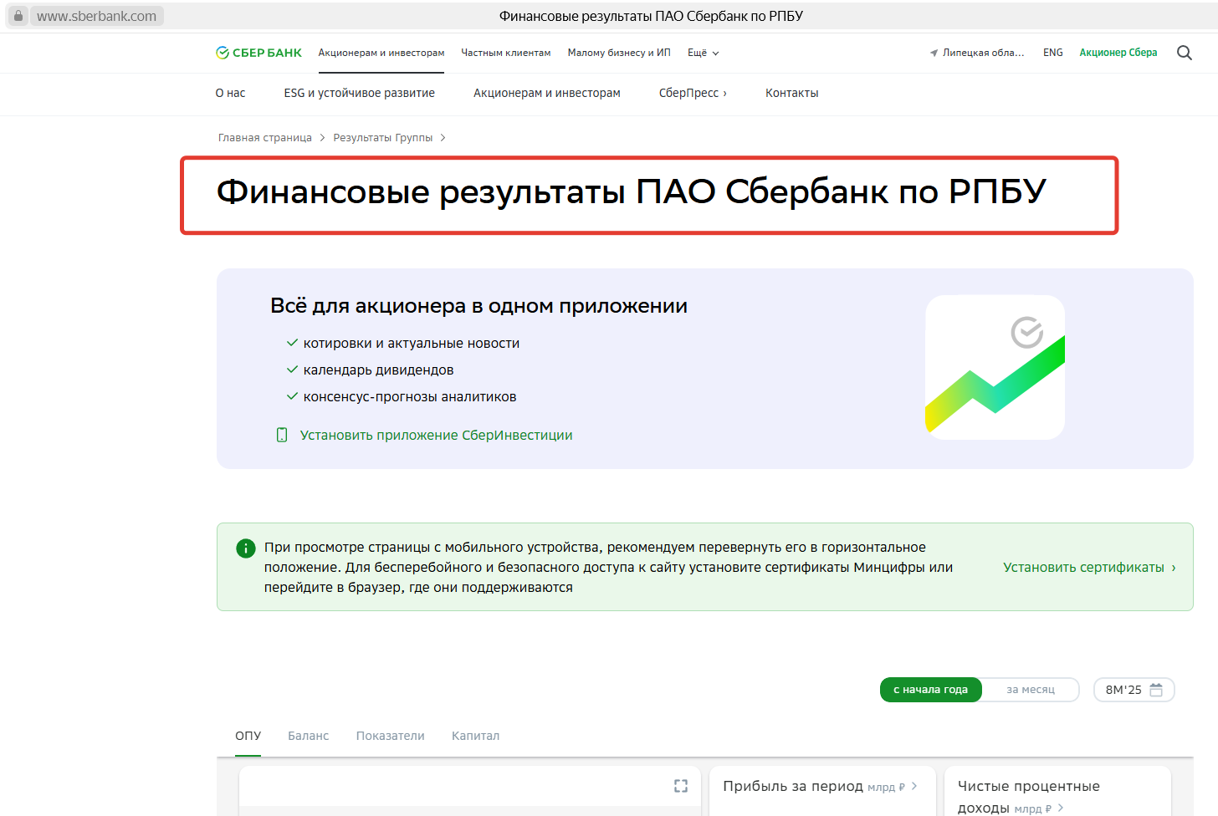Image resolution: width=1218 pixels, height=816 pixels.
Task: Click the phone icon beside Установить приложение
Action: (x=282, y=435)
